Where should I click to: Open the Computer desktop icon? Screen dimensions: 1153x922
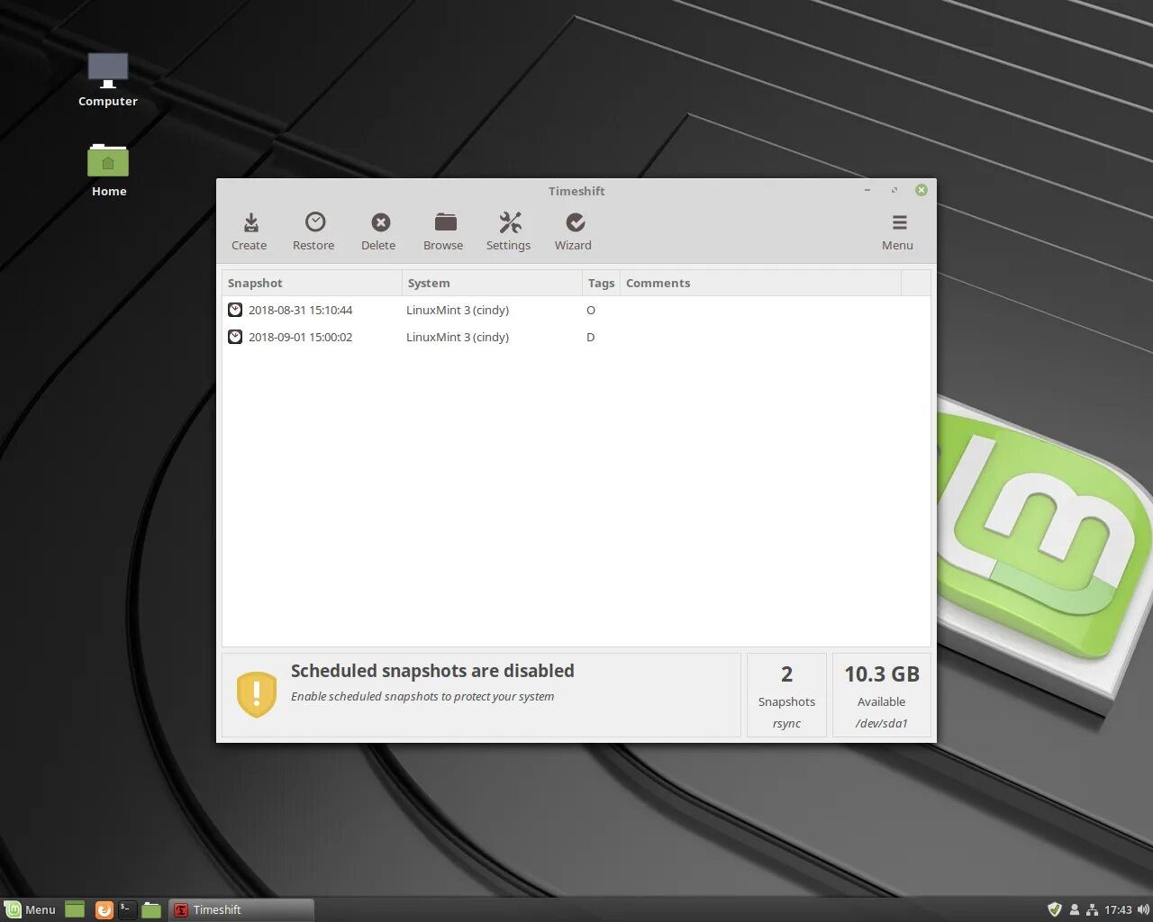tap(108, 80)
